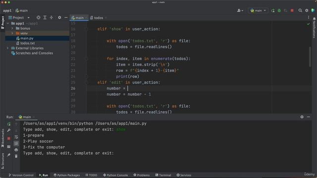Toggle soft-wrap in the Run console
The width and height of the screenshot is (317, 178).
point(16,137)
